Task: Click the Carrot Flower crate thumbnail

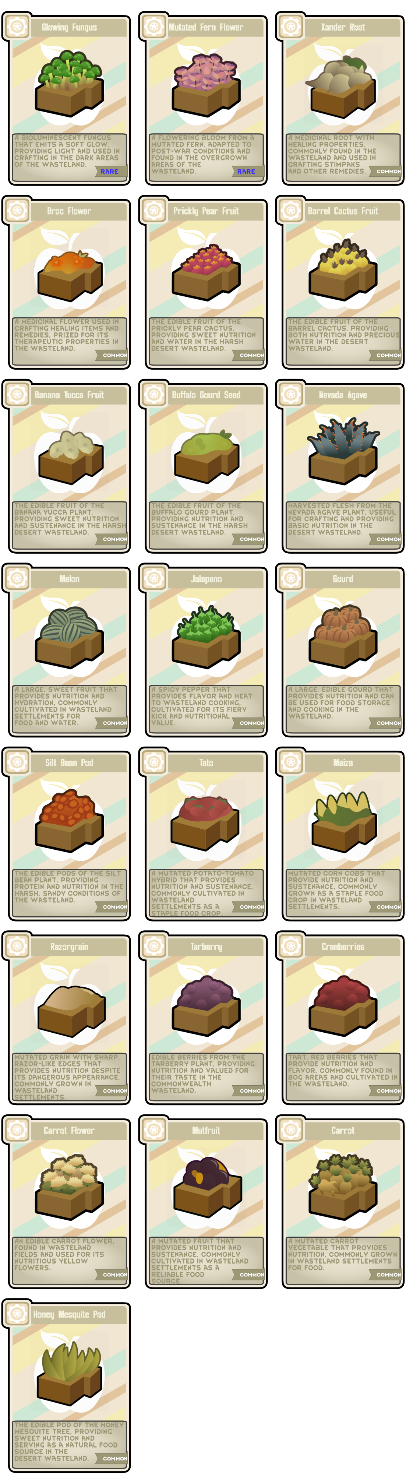Action: [69, 1187]
